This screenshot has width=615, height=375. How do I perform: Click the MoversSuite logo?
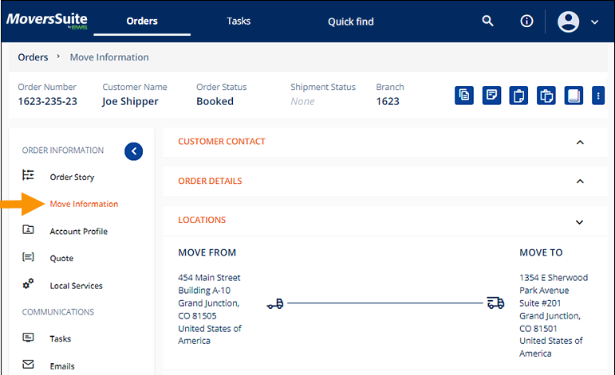46,21
